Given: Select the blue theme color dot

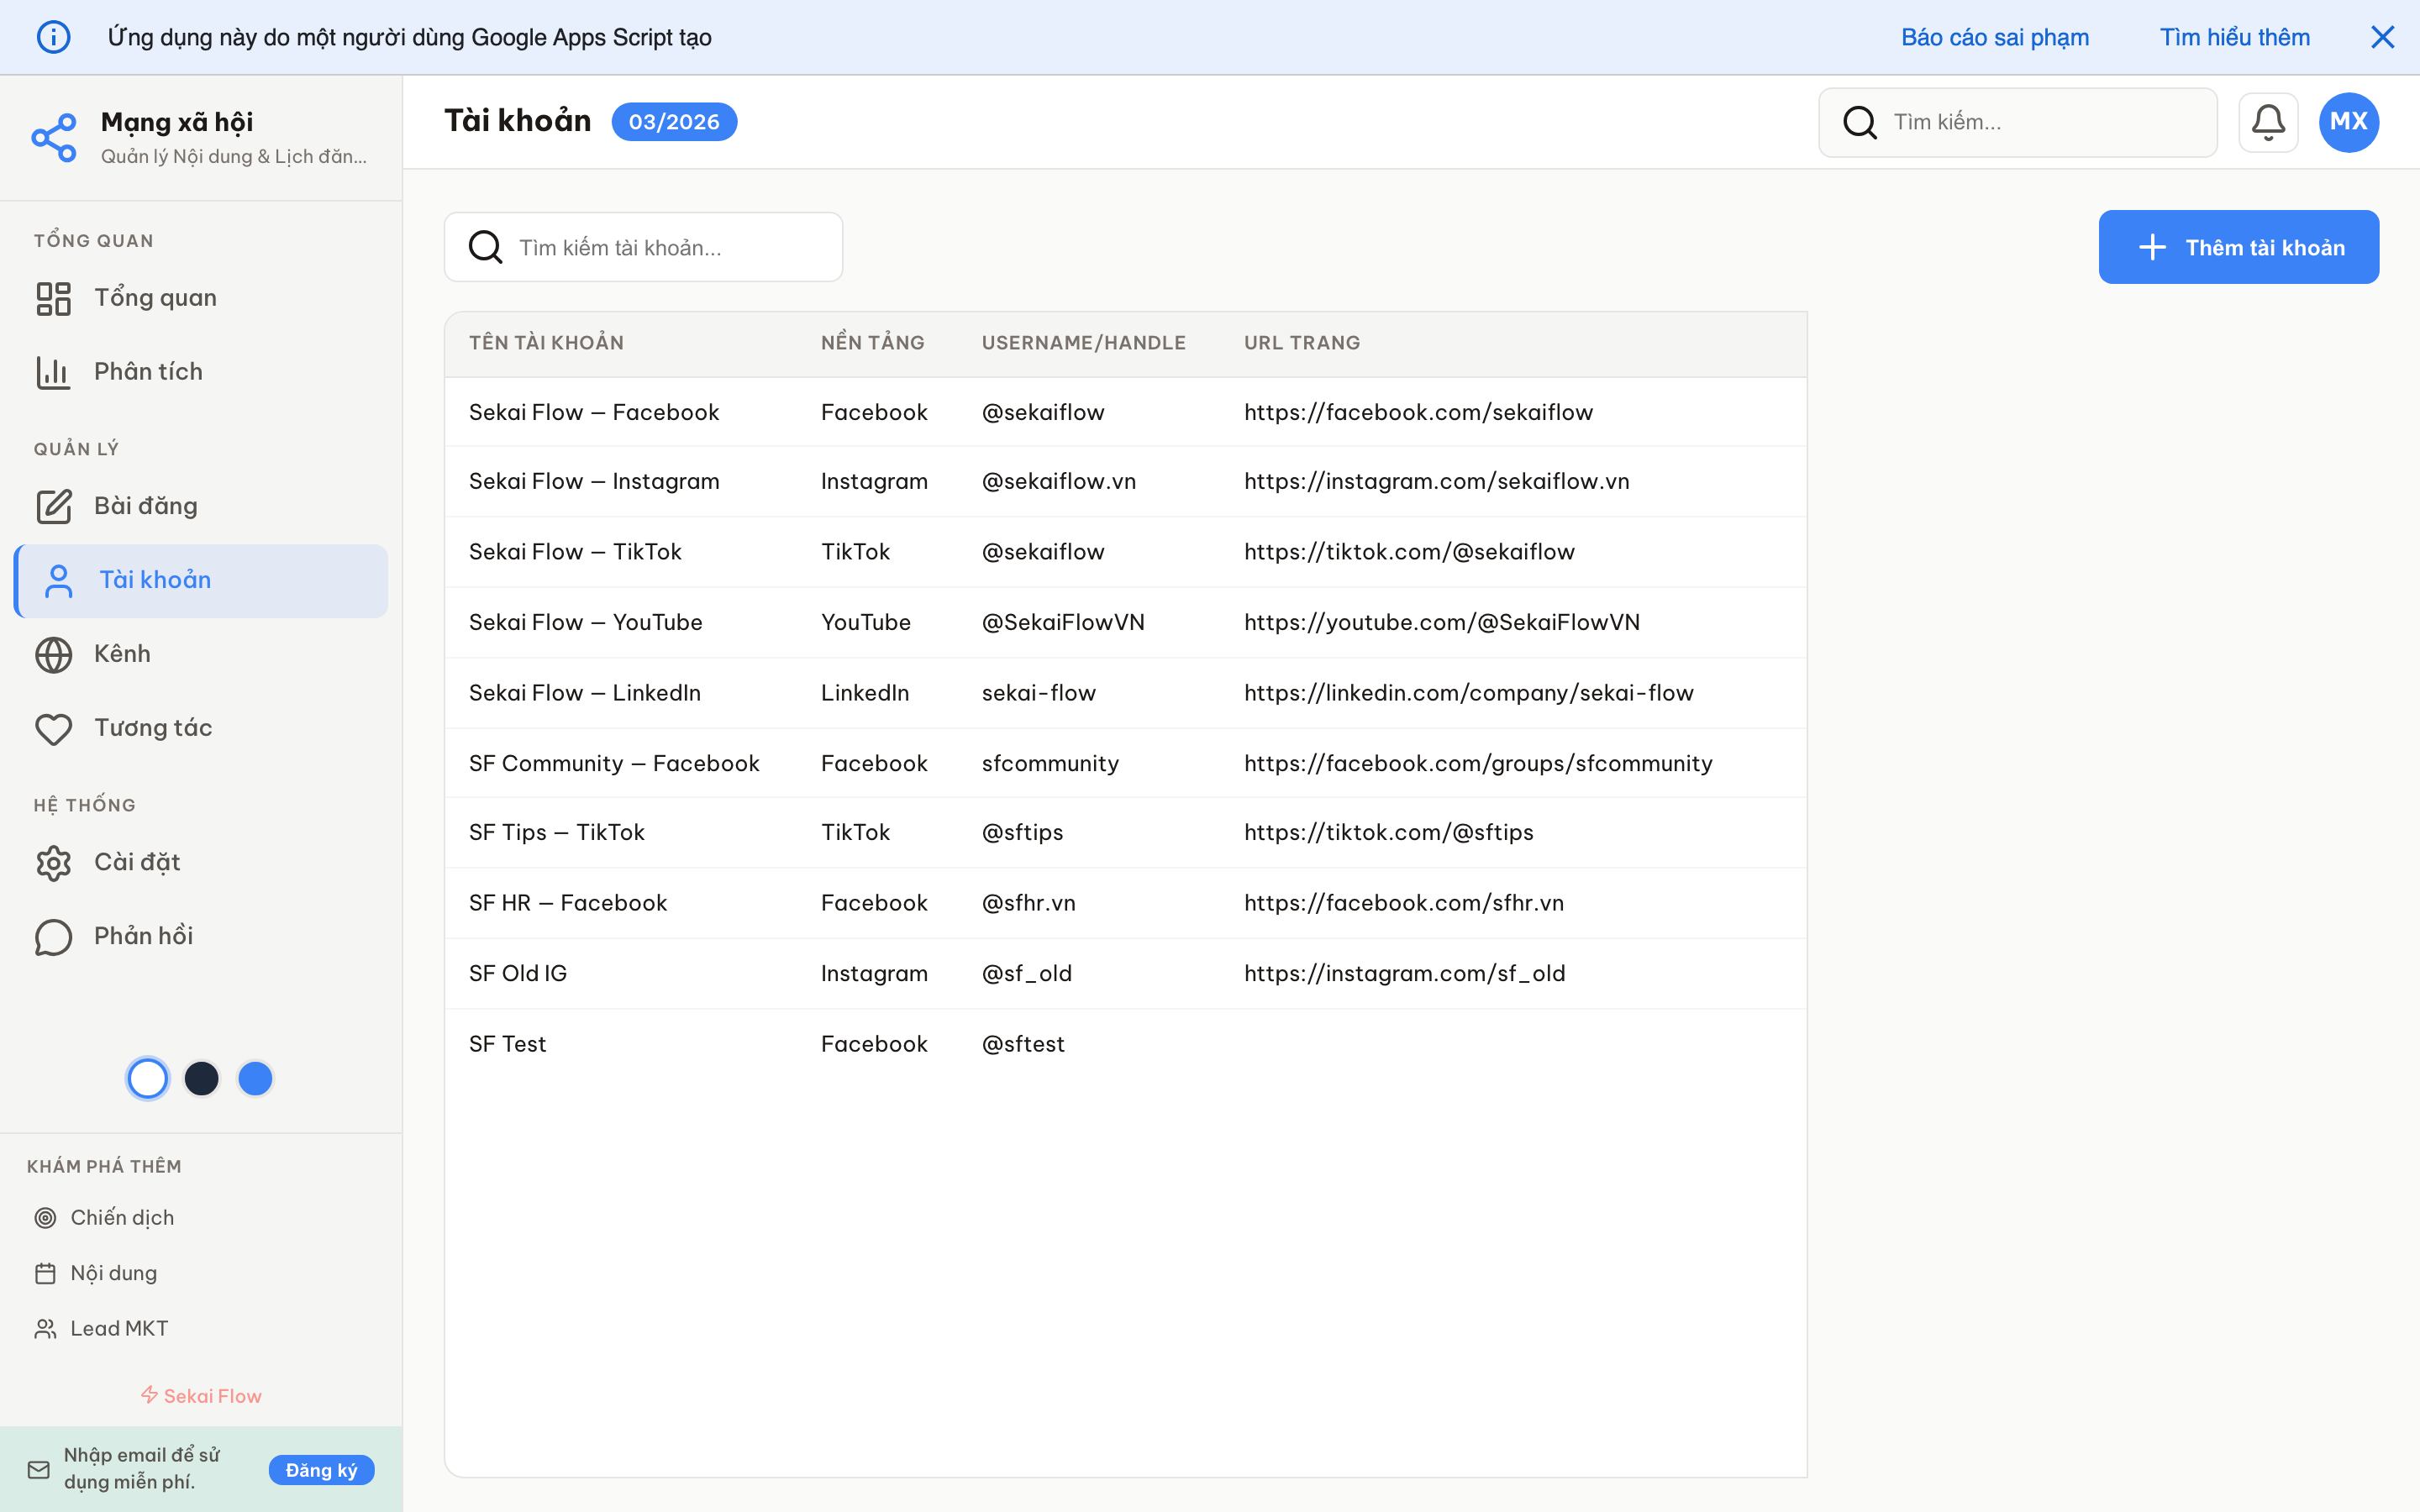Looking at the screenshot, I should [255, 1078].
